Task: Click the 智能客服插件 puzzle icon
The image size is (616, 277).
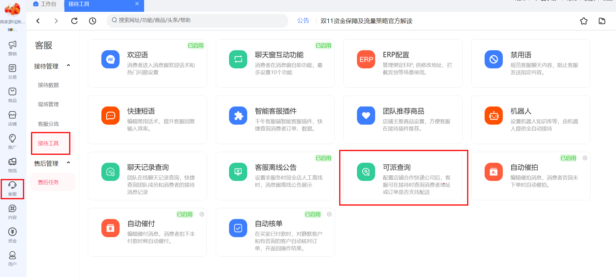Action: (x=238, y=115)
